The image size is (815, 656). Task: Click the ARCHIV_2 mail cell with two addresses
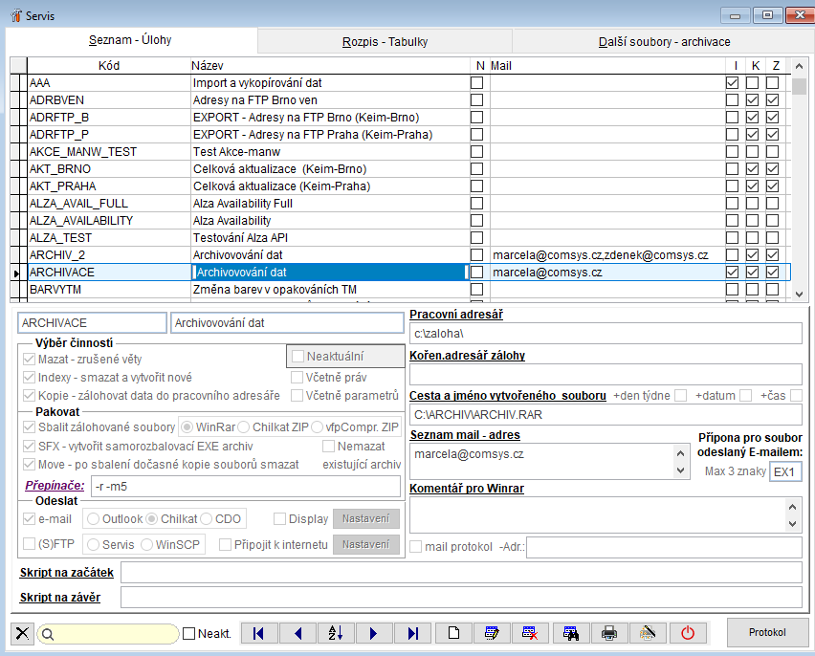pos(607,255)
